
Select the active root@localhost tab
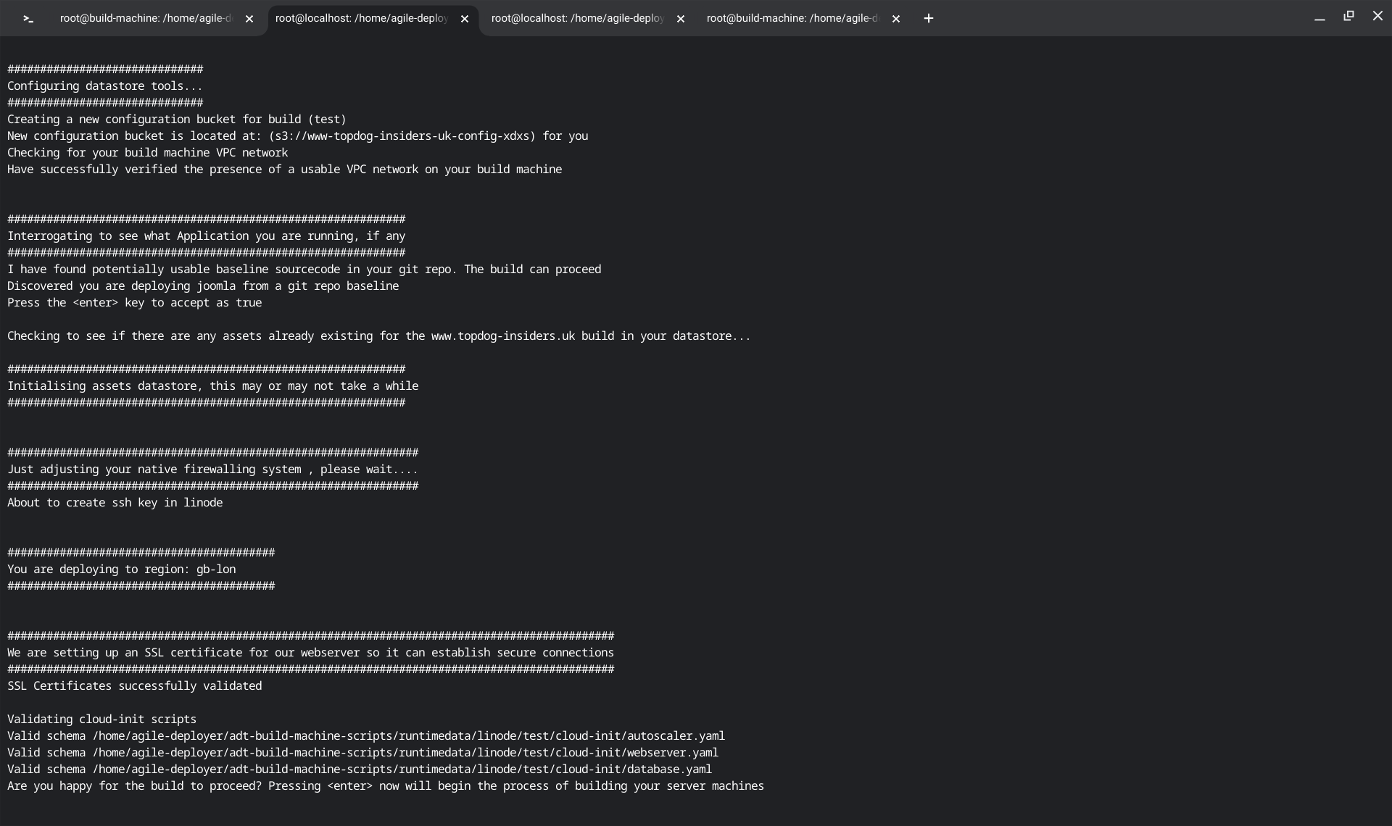pos(361,19)
